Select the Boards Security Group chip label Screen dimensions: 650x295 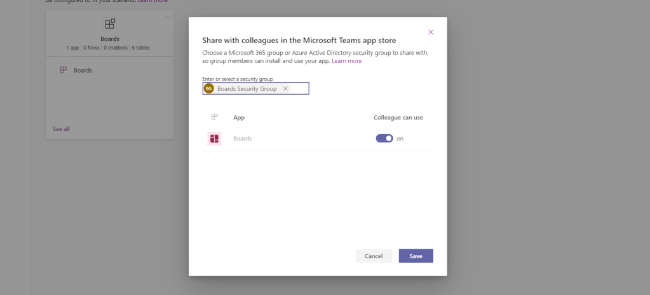click(247, 89)
